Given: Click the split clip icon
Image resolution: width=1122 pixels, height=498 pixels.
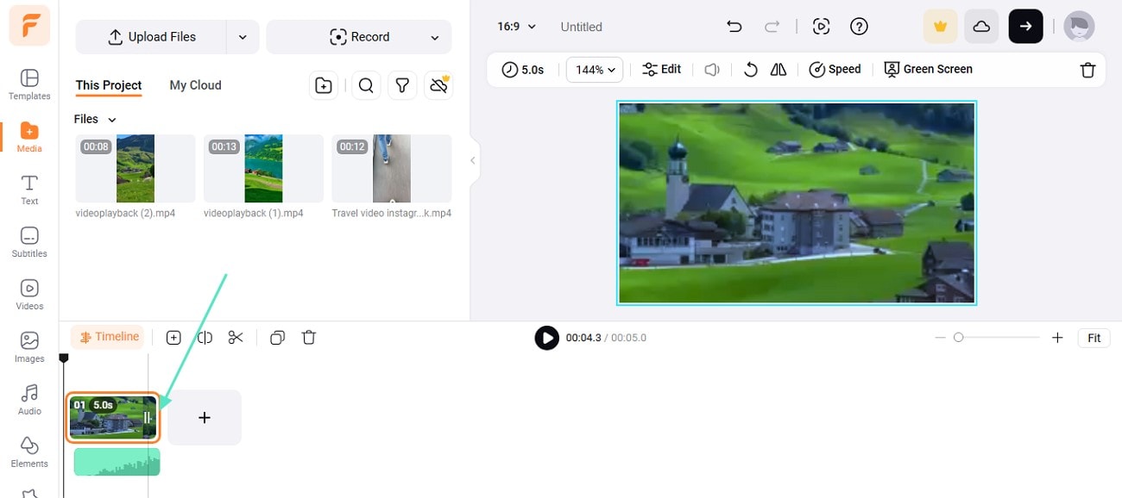Looking at the screenshot, I should (205, 338).
